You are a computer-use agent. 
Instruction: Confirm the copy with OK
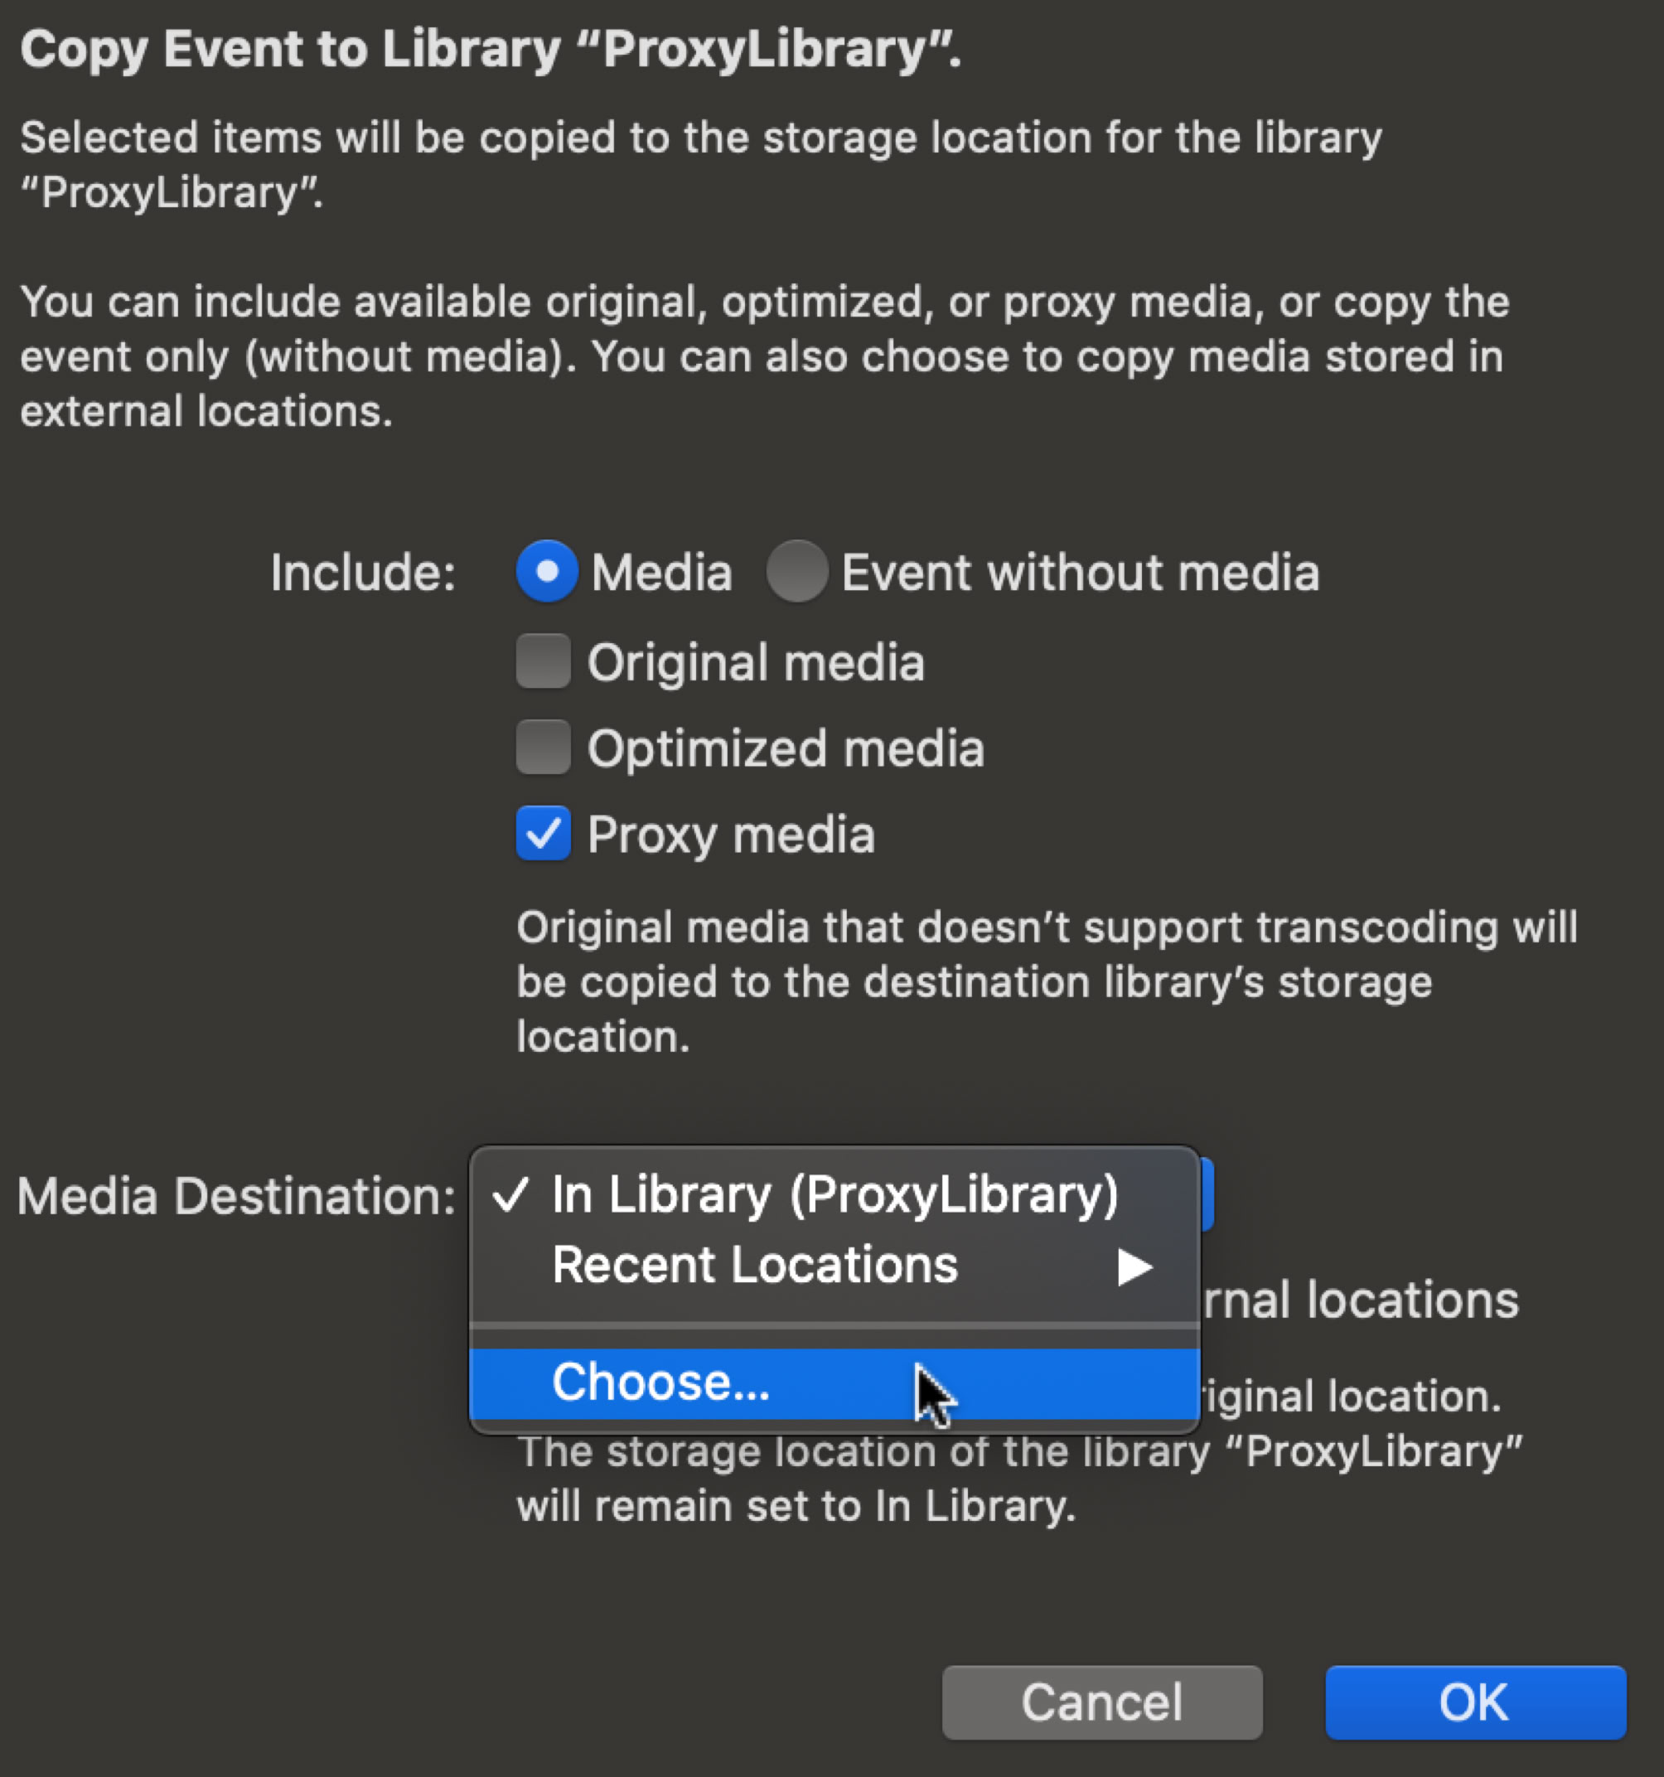coord(1474,1702)
